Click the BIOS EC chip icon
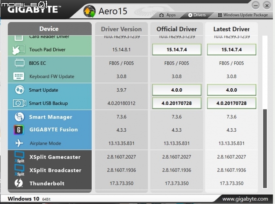Viewport: 275px width, 204px height. (x=19, y=63)
